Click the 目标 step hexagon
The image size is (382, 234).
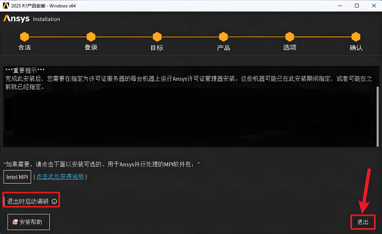coord(157,37)
